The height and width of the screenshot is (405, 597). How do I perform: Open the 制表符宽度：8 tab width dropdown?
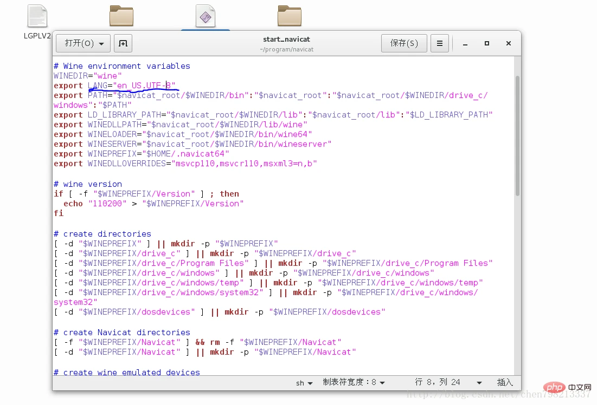[354, 382]
